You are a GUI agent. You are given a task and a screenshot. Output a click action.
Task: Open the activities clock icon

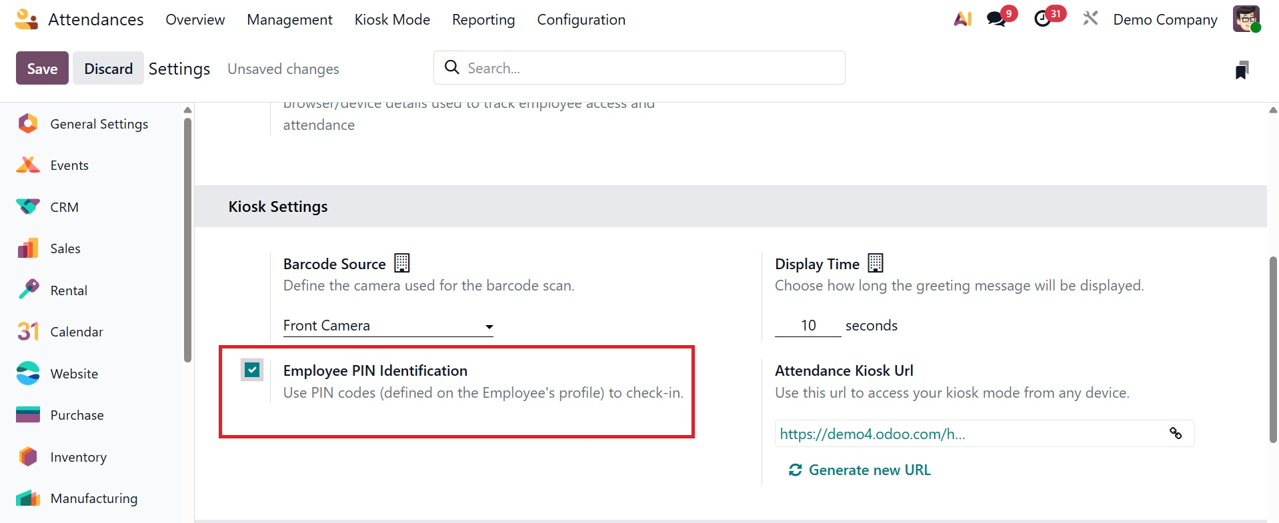(x=1043, y=19)
